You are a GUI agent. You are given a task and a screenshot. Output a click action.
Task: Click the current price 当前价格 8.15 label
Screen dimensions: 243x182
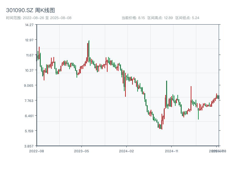tap(133, 18)
